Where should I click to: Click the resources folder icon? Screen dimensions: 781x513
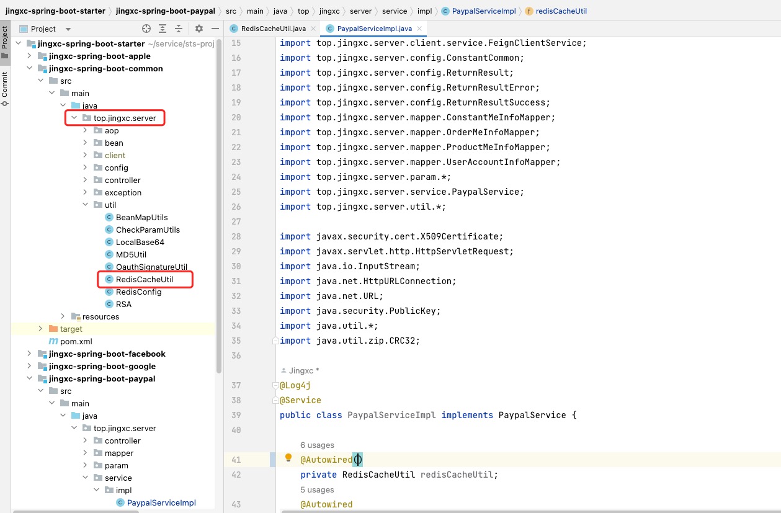[76, 316]
